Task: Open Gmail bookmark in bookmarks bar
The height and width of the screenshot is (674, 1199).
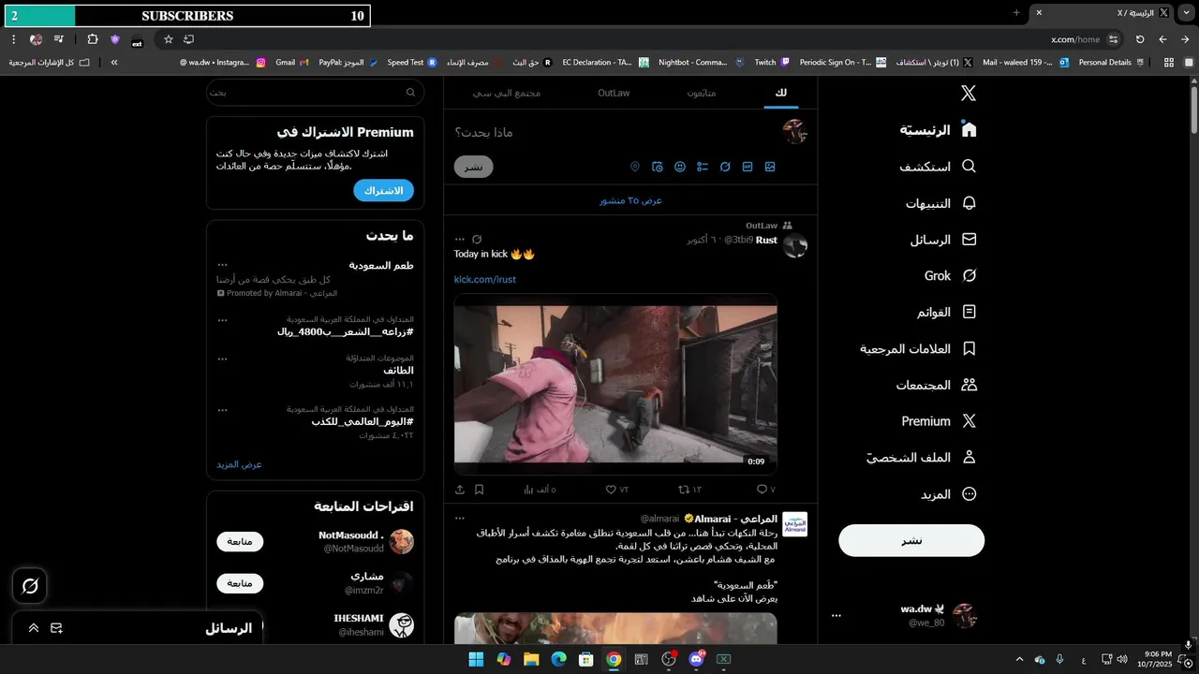Action: tap(291, 62)
